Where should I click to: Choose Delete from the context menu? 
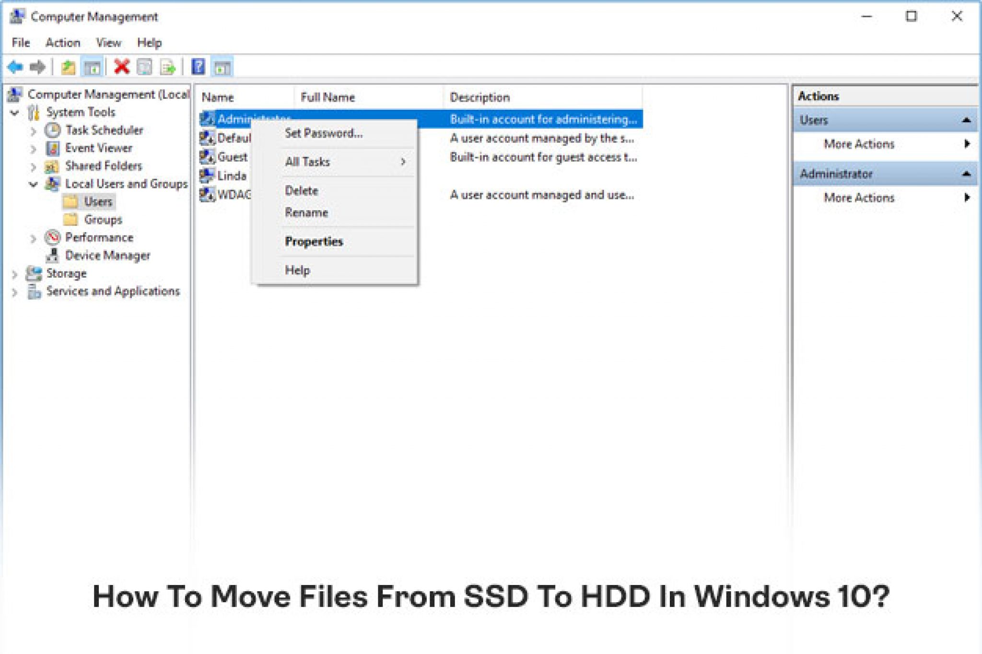click(335, 190)
